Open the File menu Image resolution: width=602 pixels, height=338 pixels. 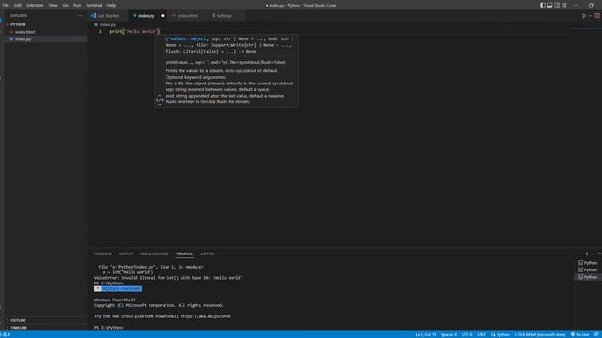pyautogui.click(x=6, y=5)
